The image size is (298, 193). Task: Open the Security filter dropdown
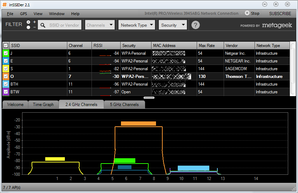(173, 25)
